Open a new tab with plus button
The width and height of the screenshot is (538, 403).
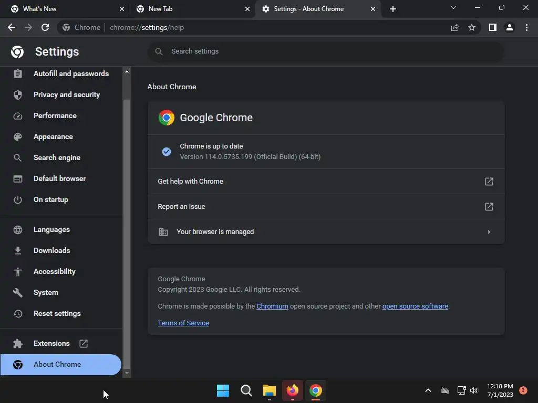393,9
